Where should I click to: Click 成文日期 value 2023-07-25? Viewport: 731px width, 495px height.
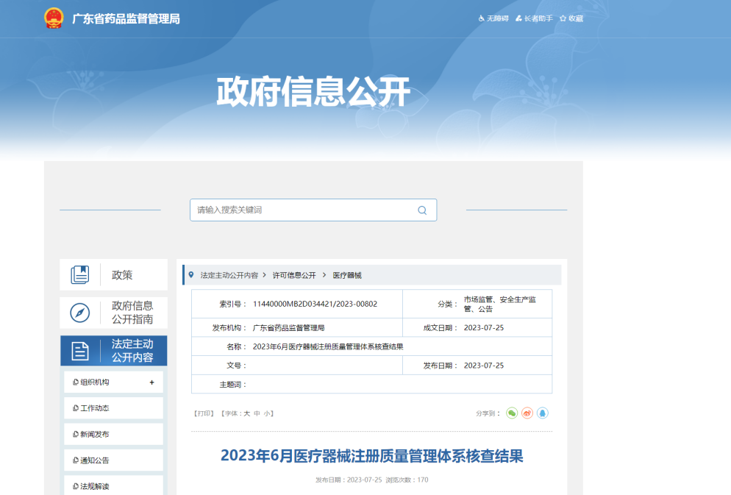[x=483, y=327]
